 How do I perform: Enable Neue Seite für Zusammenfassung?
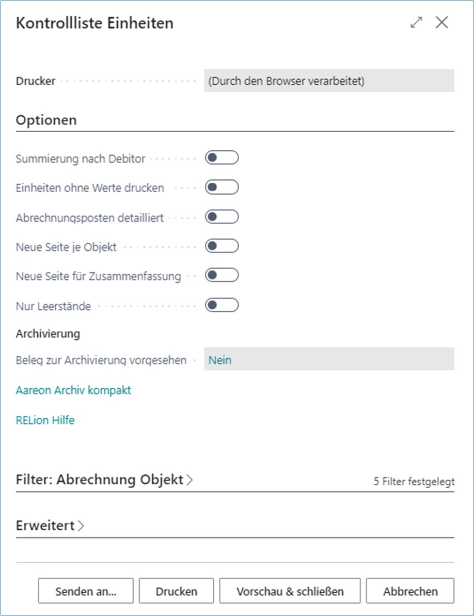click(x=221, y=276)
